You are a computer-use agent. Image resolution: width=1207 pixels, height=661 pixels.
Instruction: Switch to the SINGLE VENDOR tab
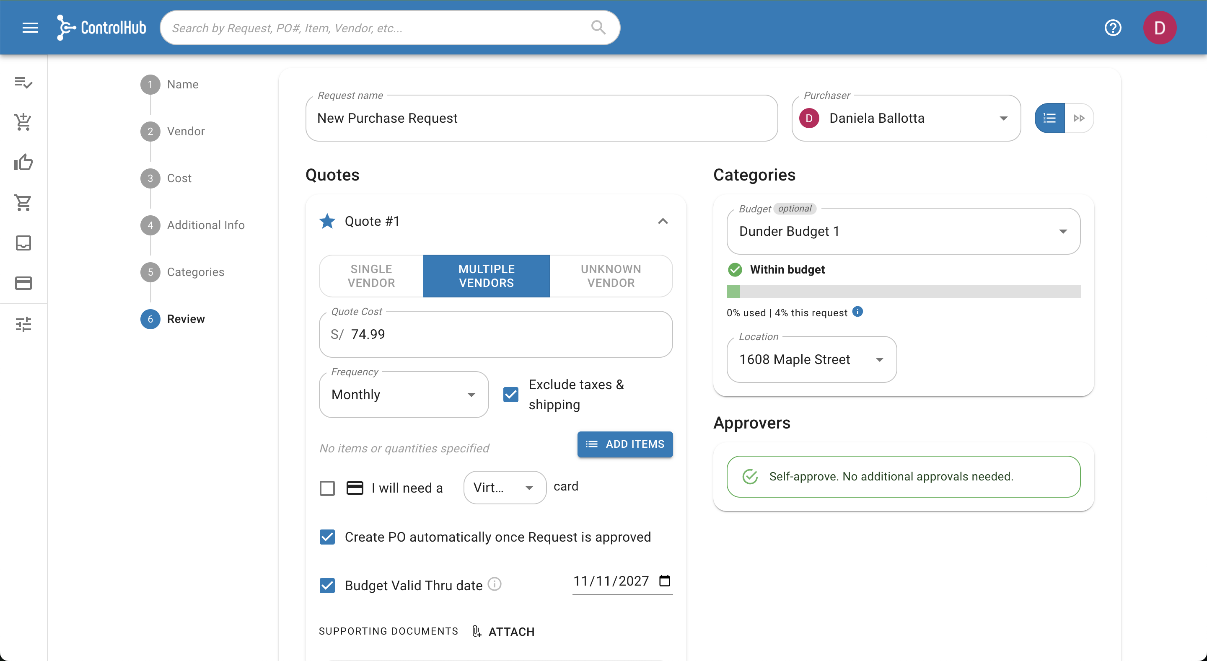370,276
